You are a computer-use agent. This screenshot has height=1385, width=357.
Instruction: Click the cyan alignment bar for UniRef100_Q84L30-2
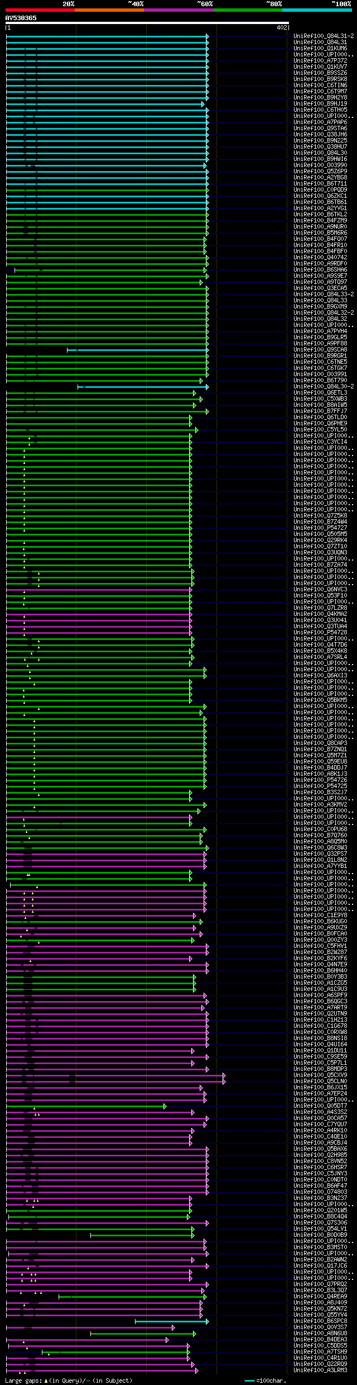tap(143, 387)
